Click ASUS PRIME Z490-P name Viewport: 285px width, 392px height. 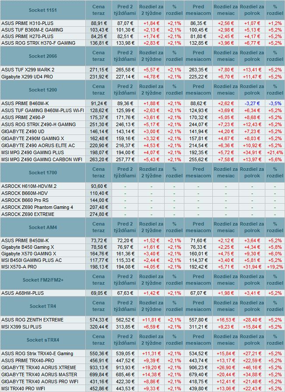[23, 117]
